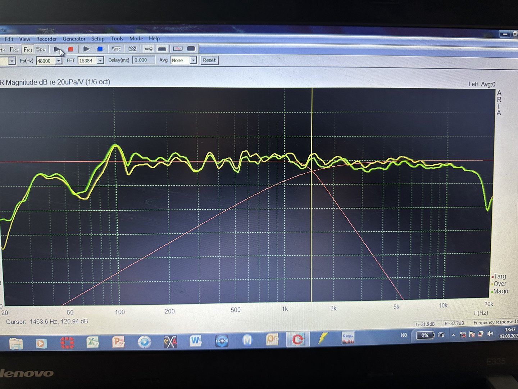Click the ABC text overlay icon
Viewport: 518px width, 389px height.
point(116,49)
